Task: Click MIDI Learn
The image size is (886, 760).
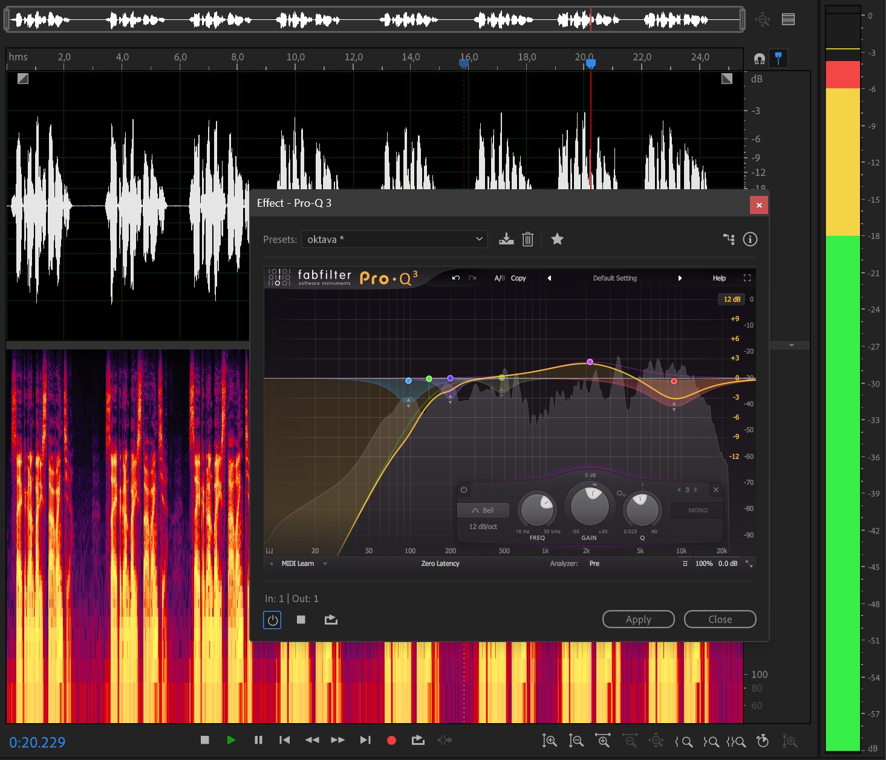Action: point(298,564)
